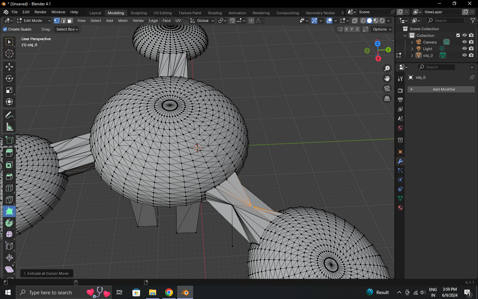Select the Annotate tool
The width and height of the screenshot is (478, 299).
tap(9, 115)
